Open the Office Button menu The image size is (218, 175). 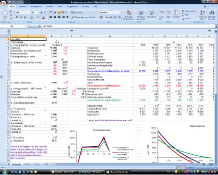click(3, 3)
